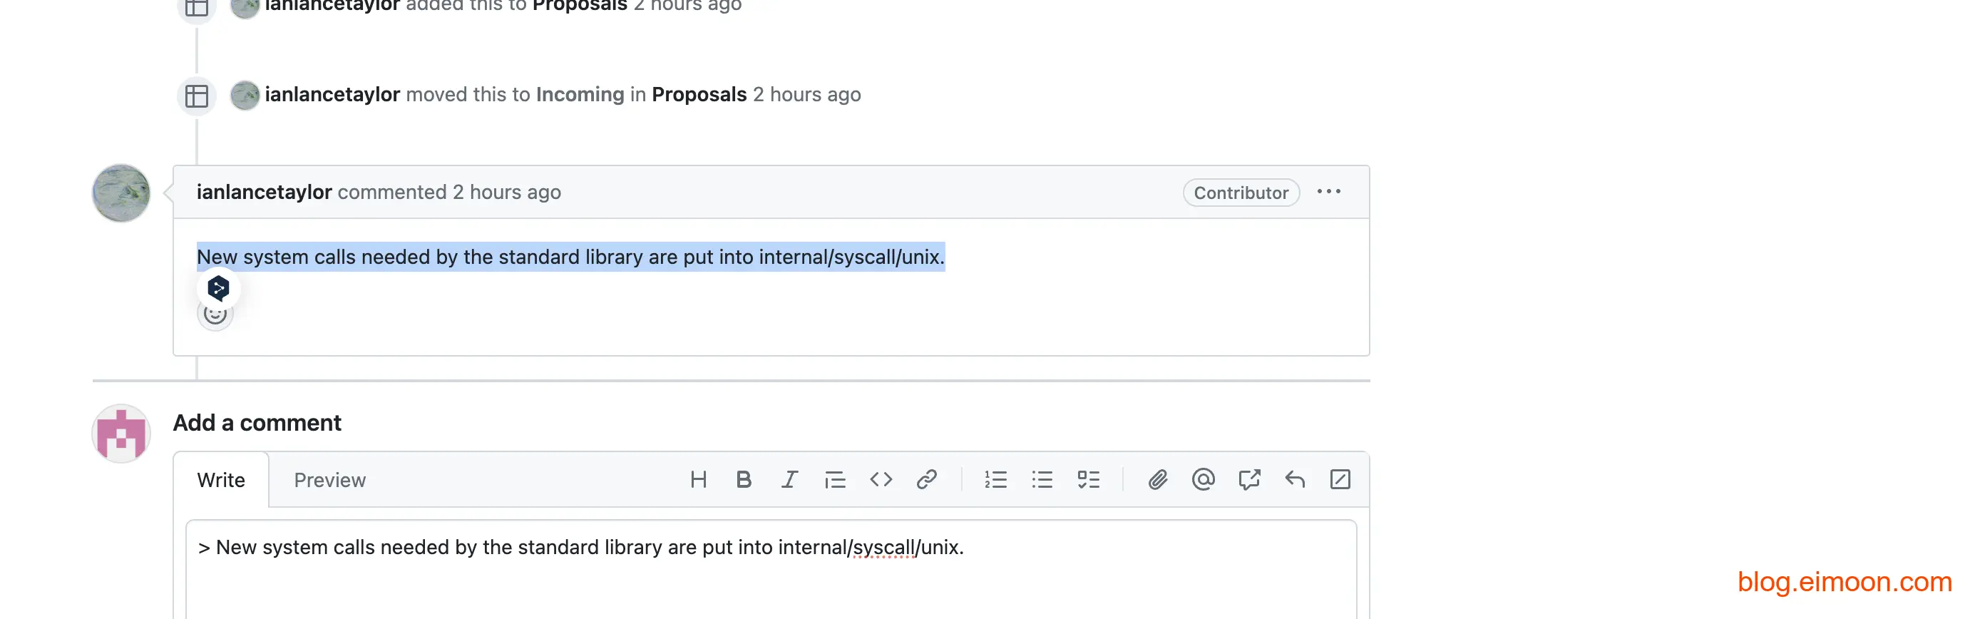1975x619 pixels.
Task: Open the comment options three-dot menu
Action: pyautogui.click(x=1329, y=192)
